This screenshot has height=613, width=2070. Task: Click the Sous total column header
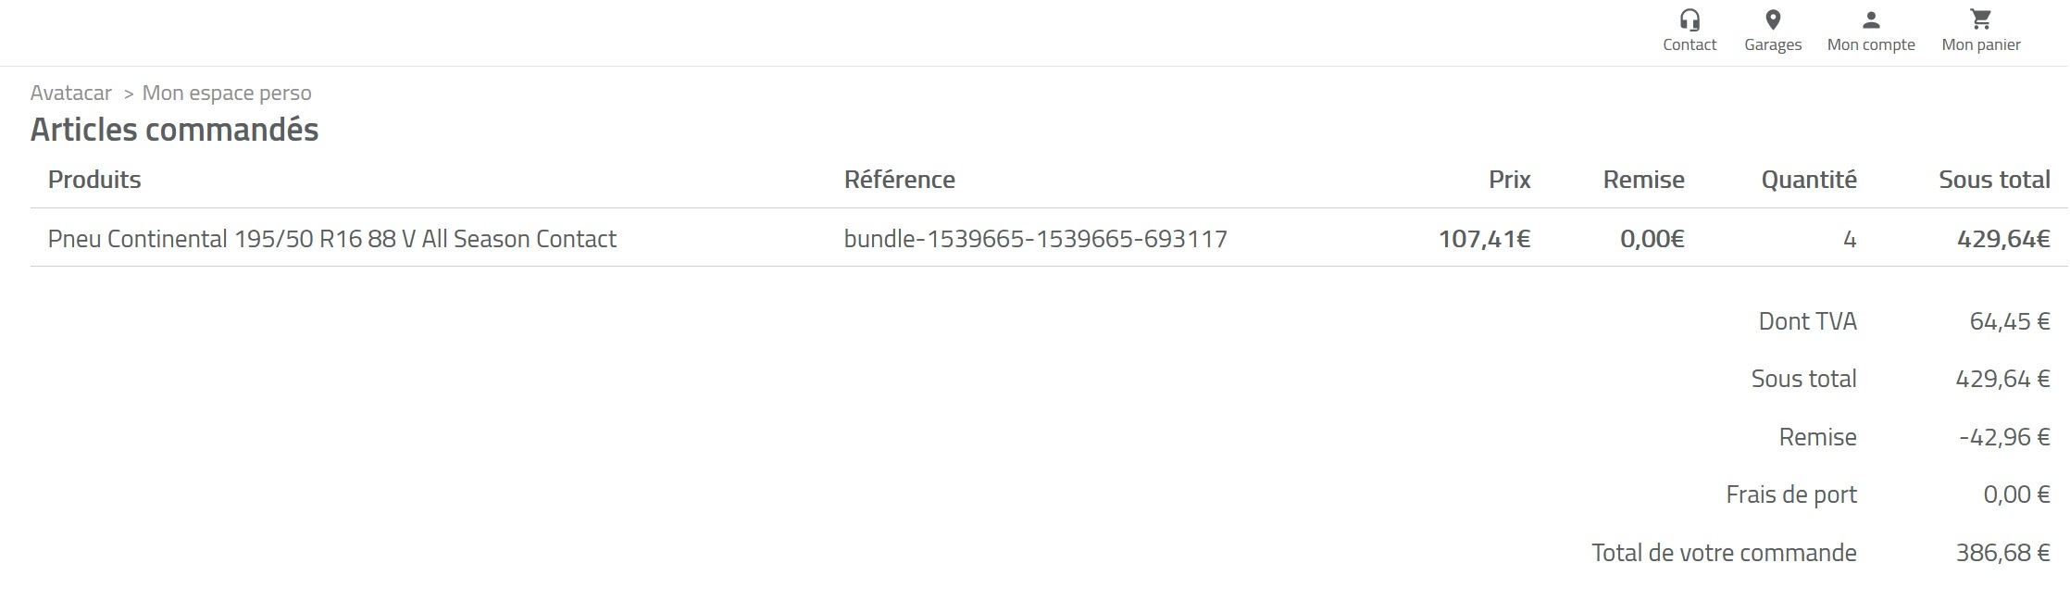1994,180
